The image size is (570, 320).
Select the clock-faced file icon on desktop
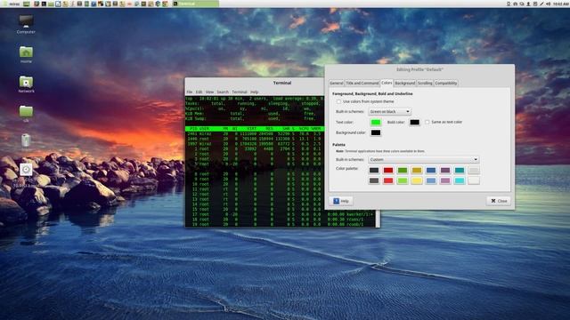(26, 170)
